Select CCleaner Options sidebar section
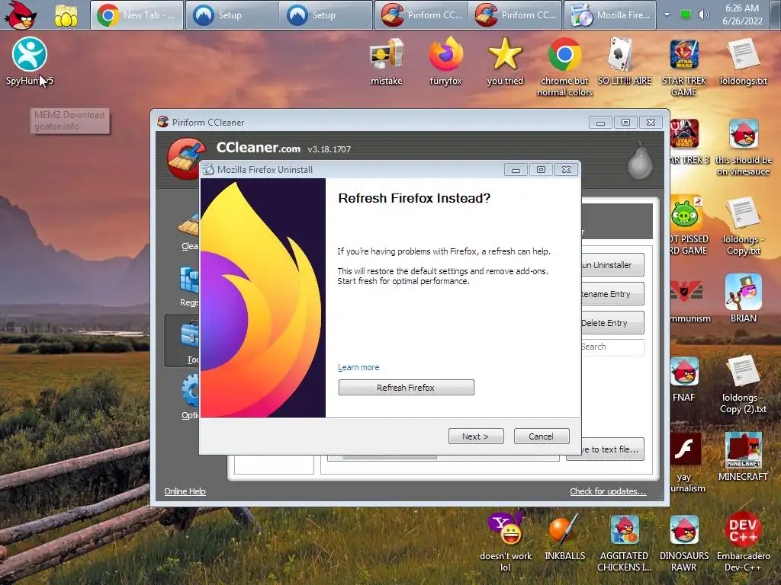 190,396
